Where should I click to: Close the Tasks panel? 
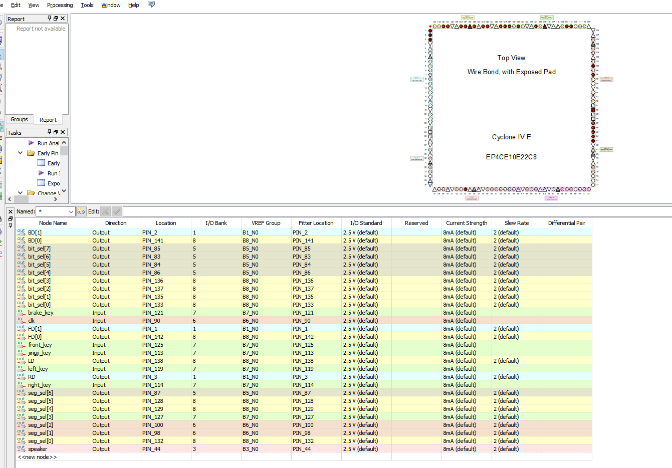[63, 132]
